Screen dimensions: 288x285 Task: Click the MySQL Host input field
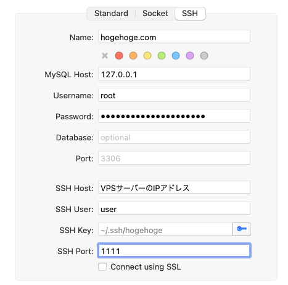coord(174,74)
